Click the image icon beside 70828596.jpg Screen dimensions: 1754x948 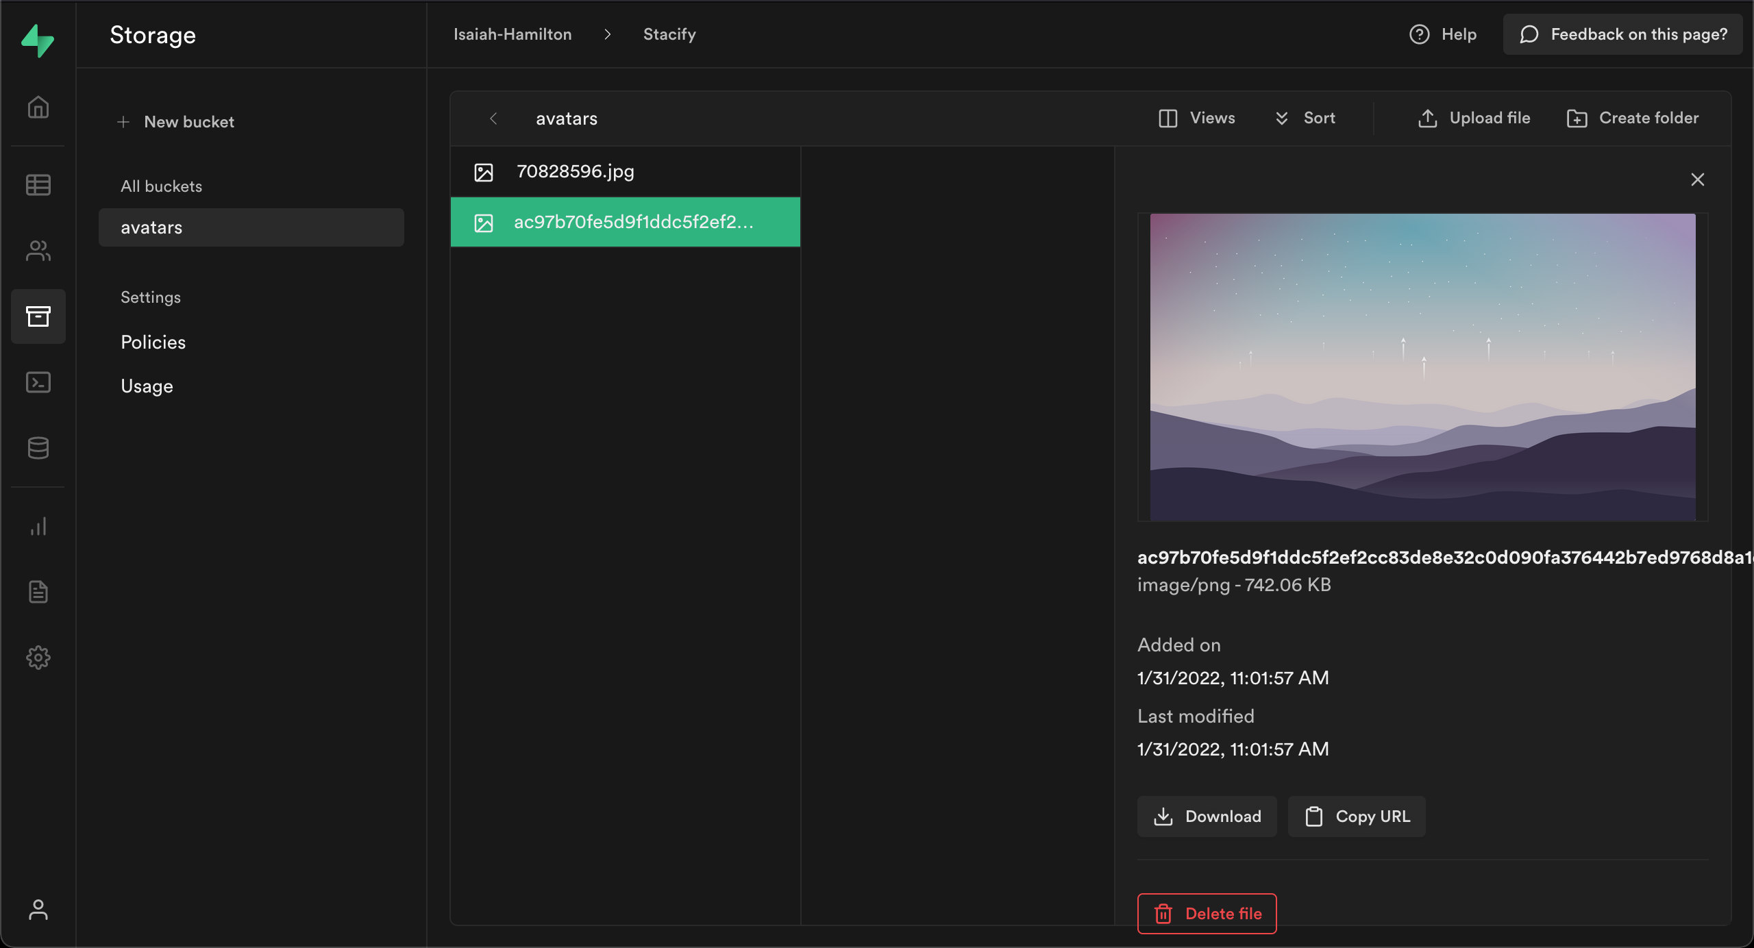pyautogui.click(x=484, y=172)
